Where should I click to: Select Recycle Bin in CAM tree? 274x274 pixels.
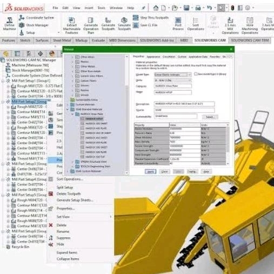tap(21, 247)
